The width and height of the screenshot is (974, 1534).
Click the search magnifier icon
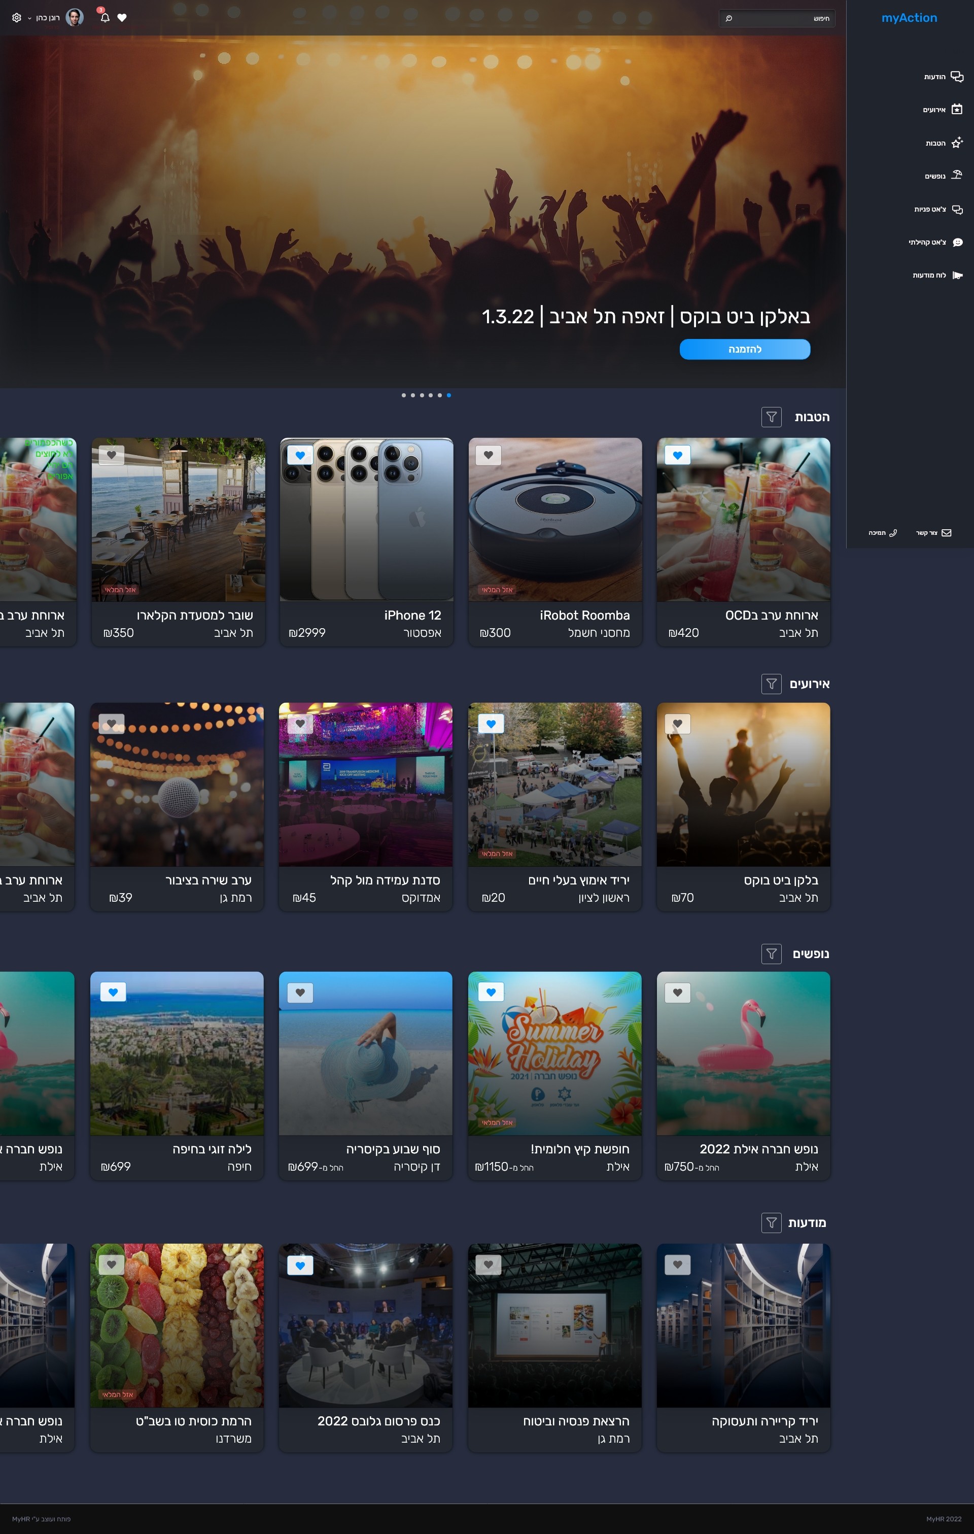click(729, 18)
